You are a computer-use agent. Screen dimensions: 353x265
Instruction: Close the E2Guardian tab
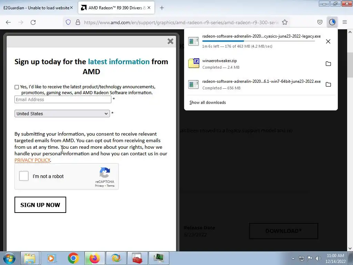[x=71, y=8]
